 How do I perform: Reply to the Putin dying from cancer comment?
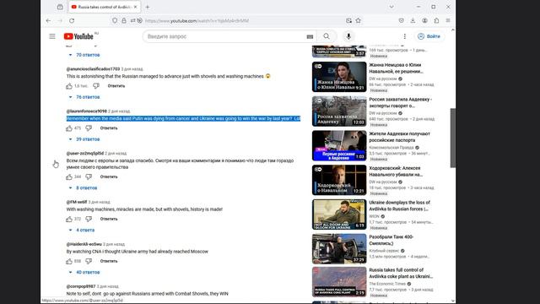click(x=109, y=128)
